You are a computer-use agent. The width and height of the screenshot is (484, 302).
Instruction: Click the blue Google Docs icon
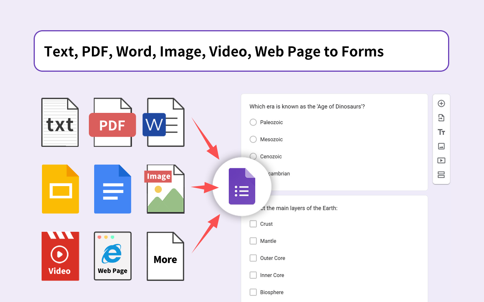coord(113,189)
